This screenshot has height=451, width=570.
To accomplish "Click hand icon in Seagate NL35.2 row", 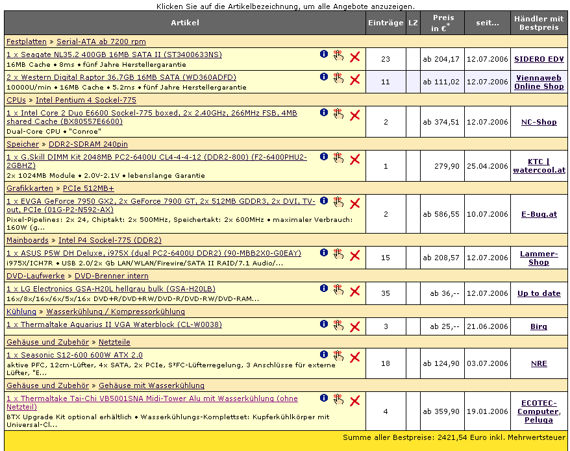I will (338, 55).
